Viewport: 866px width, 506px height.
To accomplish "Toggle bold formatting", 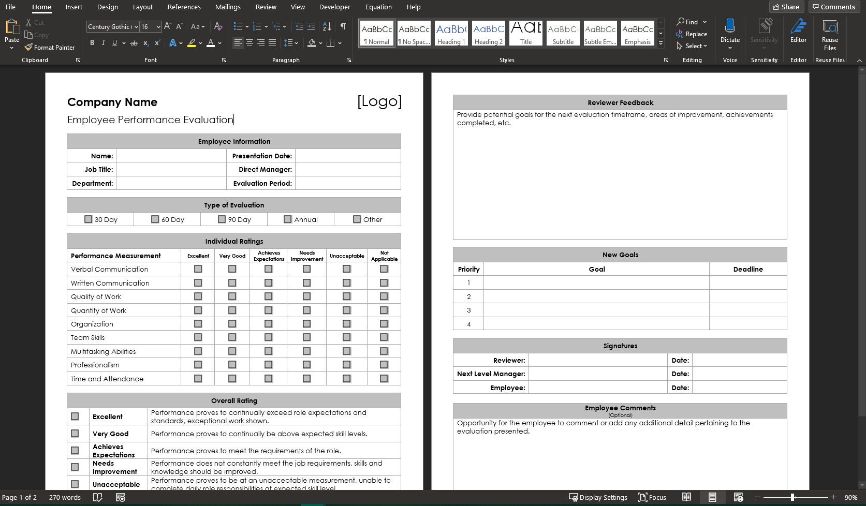I will point(92,43).
